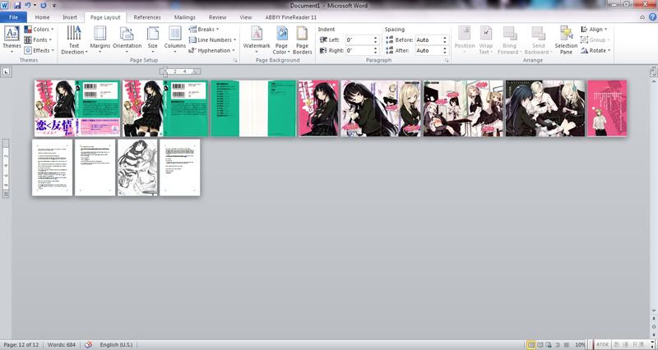Click the ATOK language bar item

coord(602,344)
